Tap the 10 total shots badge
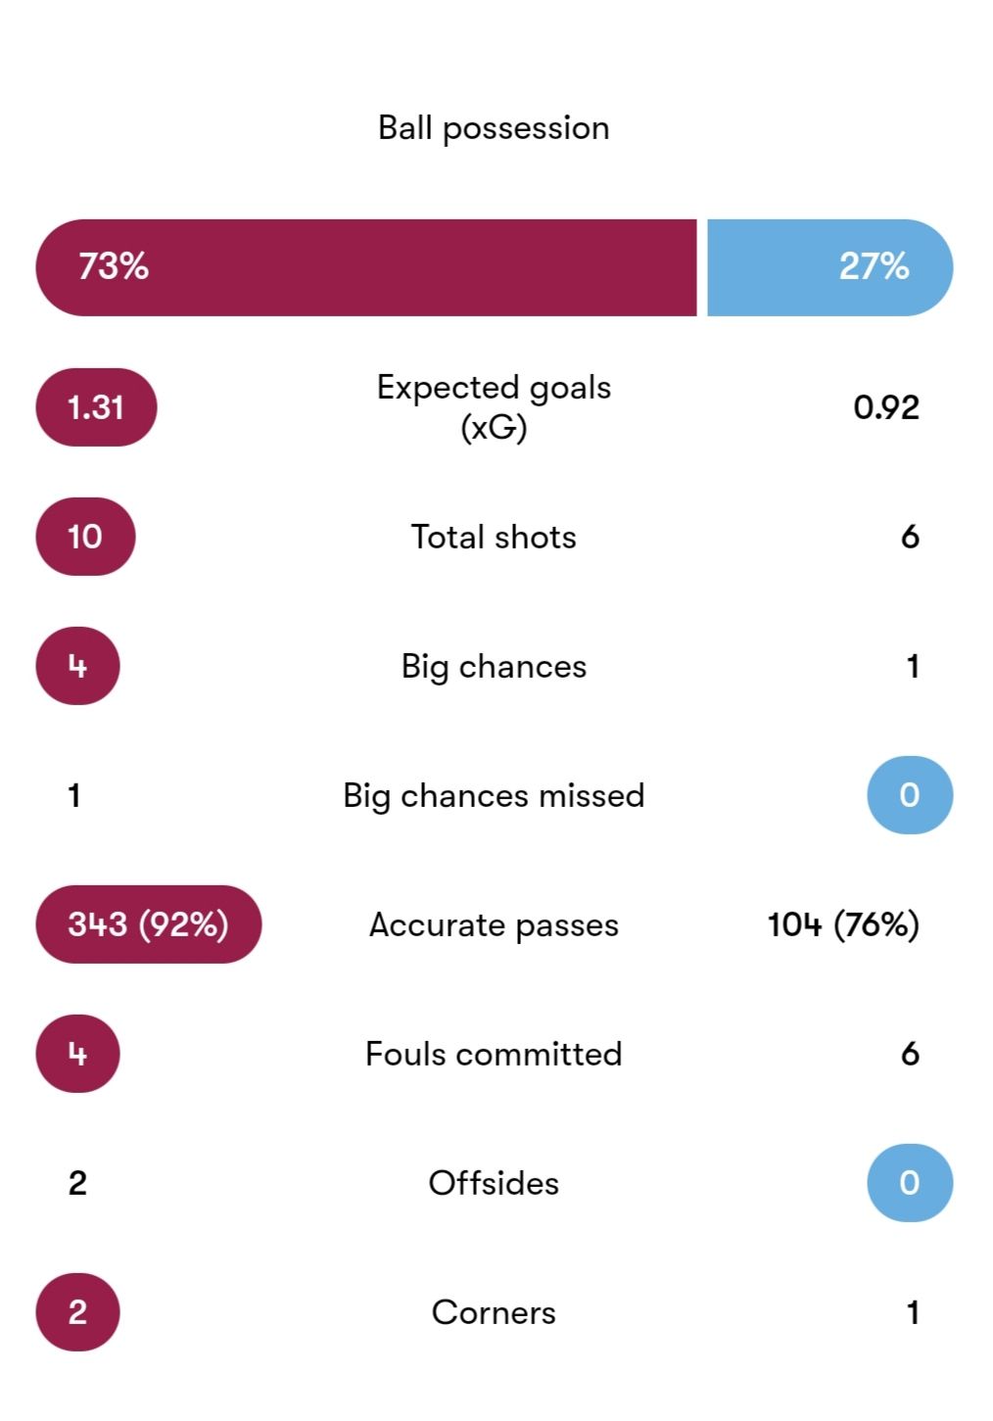993x1421 pixels. (x=85, y=537)
